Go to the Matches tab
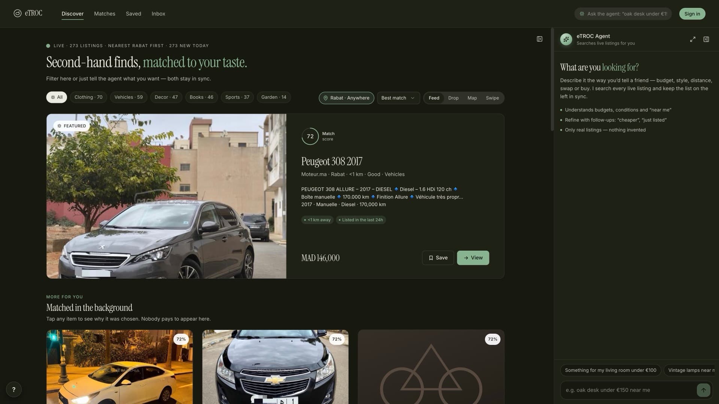719x404 pixels. [104, 13]
